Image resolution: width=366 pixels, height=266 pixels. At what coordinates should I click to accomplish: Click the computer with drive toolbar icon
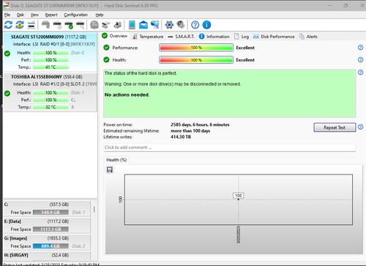[118, 25]
